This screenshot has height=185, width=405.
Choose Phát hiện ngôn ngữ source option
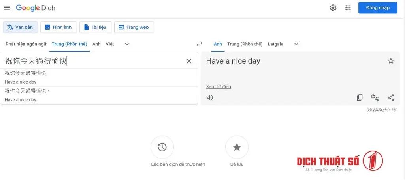pyautogui.click(x=26, y=44)
